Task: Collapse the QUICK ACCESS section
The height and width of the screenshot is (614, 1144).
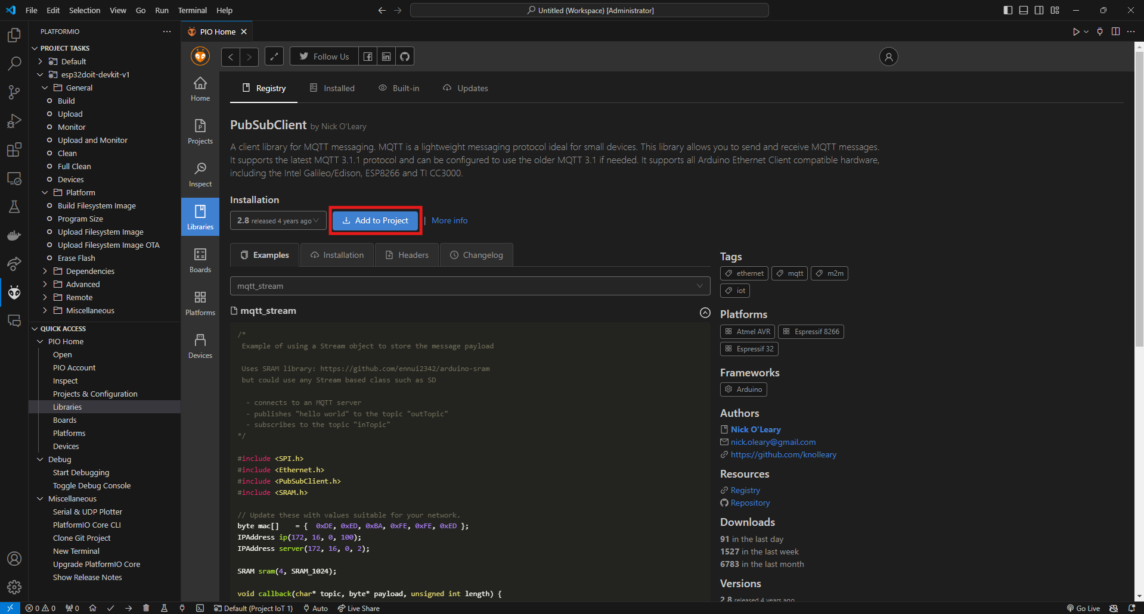Action: coord(35,329)
